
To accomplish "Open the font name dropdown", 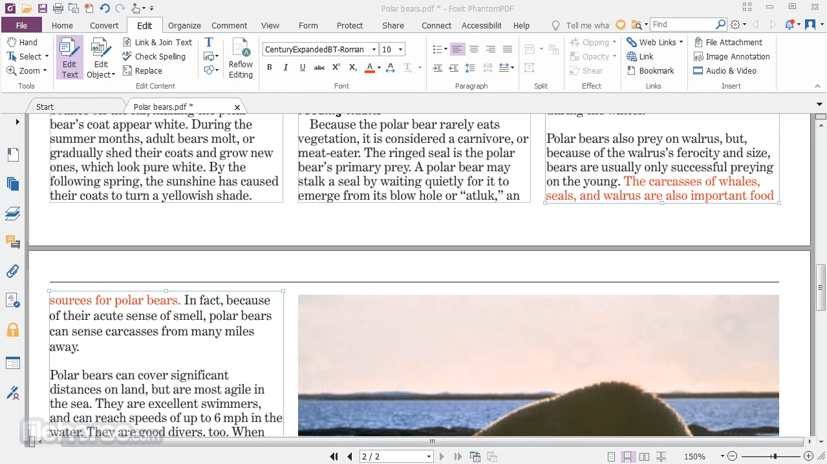I will pos(374,49).
